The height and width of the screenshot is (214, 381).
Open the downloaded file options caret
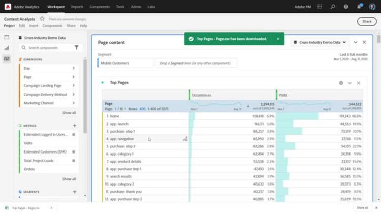pos(51,208)
